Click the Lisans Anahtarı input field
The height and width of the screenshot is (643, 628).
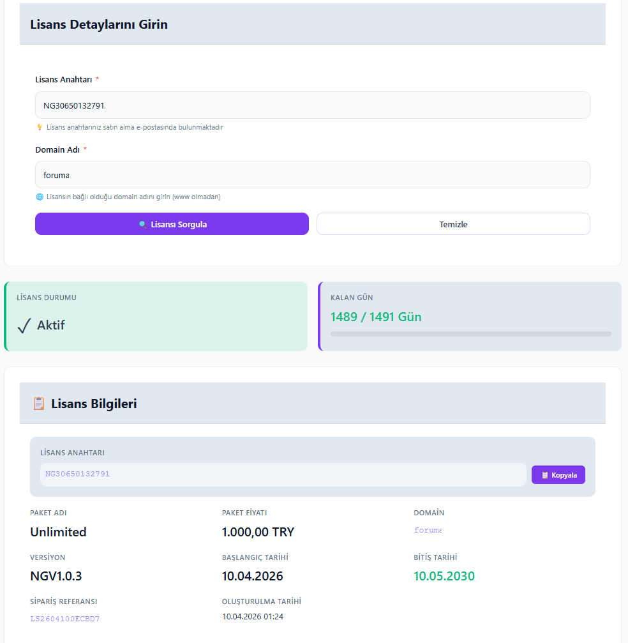[x=312, y=105]
